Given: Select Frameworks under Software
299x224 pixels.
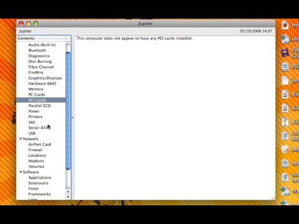Looking at the screenshot, I should click(39, 194).
